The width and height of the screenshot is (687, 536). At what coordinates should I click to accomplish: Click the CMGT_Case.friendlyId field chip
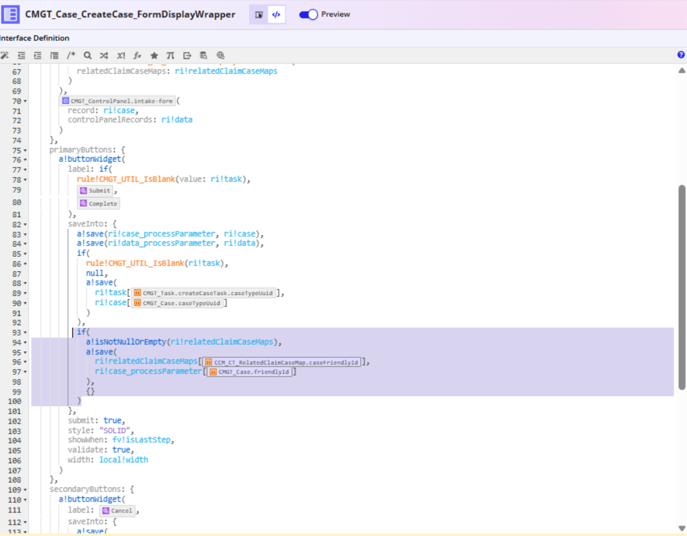point(249,372)
